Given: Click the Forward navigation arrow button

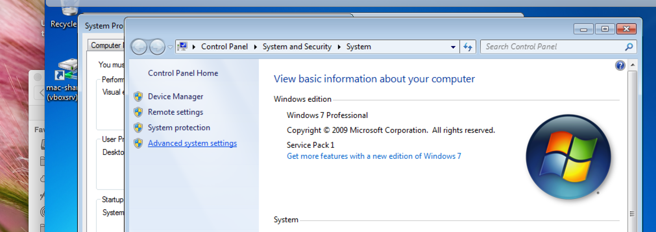Looking at the screenshot, I should [157, 47].
